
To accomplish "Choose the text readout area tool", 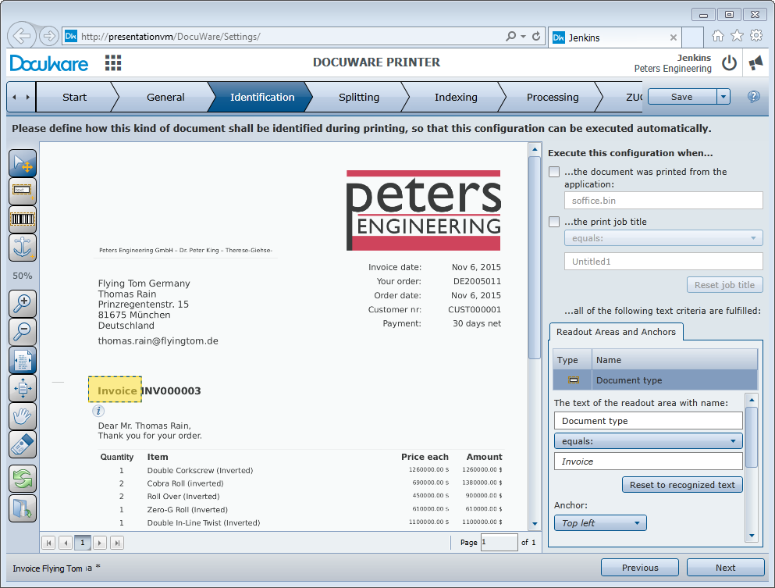I will 23,191.
